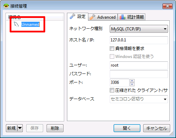Click the orange wrench icon on Advanced tab
The height and width of the screenshot is (138, 176).
[92, 17]
